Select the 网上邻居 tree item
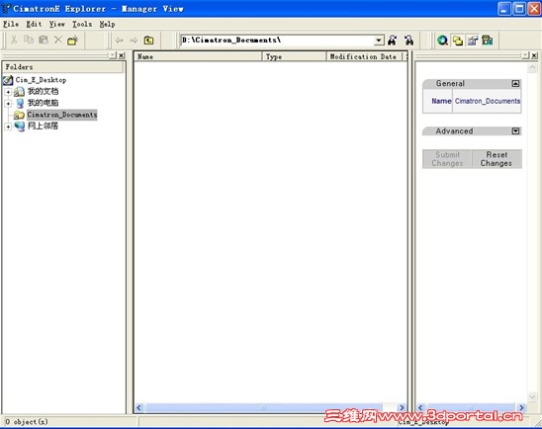 coord(43,127)
